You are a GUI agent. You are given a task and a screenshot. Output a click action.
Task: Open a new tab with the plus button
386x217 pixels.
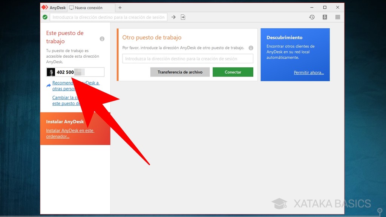tap(120, 8)
